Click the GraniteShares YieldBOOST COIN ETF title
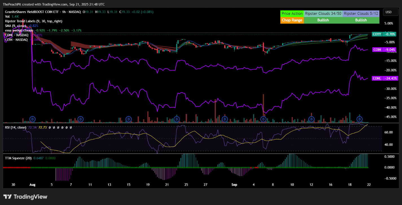Viewport: 402px width, 205px height. pyautogui.click(x=37, y=12)
